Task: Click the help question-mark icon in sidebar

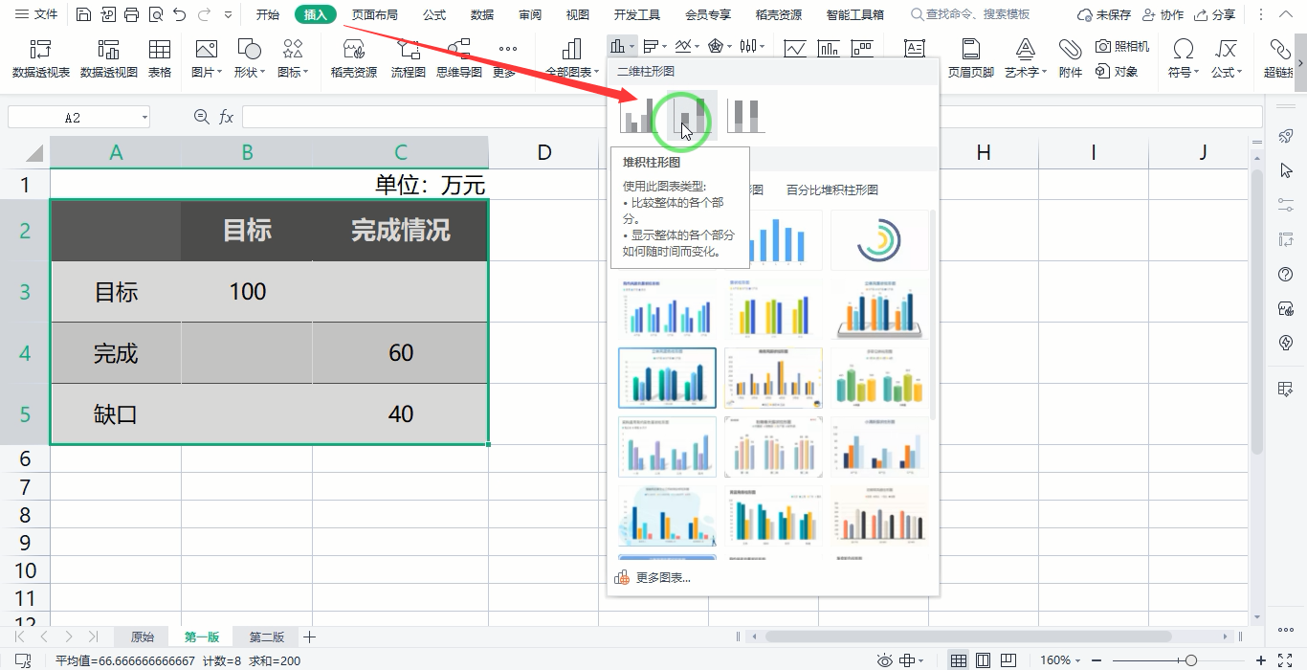Action: point(1286,275)
